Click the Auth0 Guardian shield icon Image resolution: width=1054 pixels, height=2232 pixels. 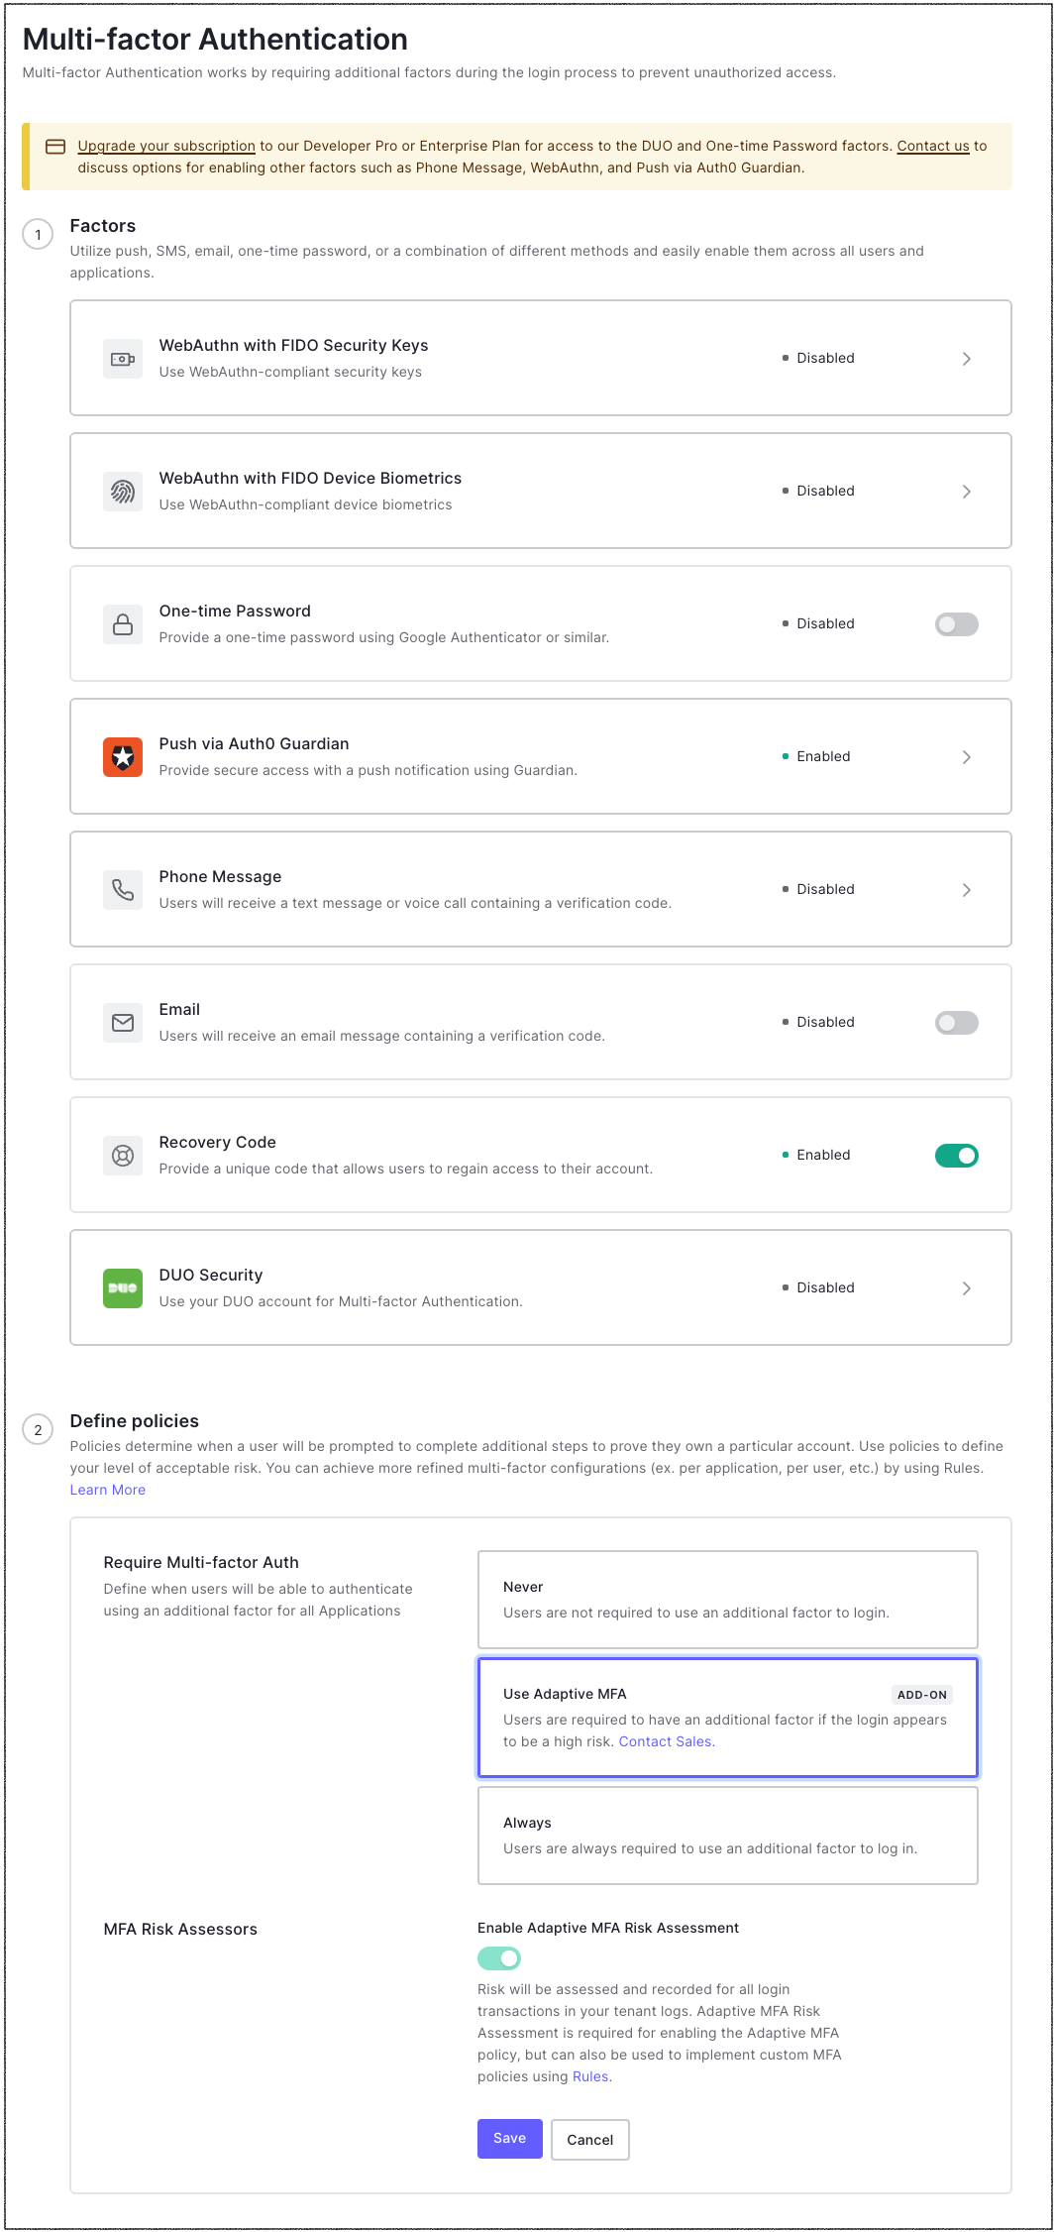point(123,757)
